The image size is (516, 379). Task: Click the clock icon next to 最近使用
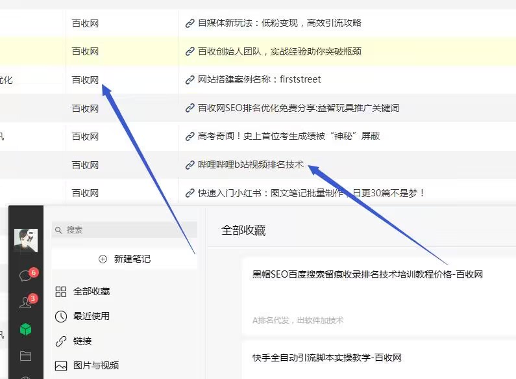[61, 317]
